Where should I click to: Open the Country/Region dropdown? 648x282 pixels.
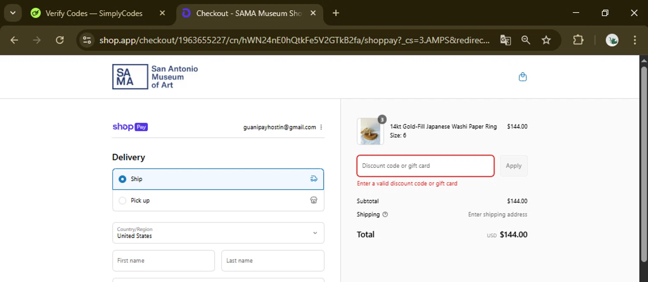[218, 233]
